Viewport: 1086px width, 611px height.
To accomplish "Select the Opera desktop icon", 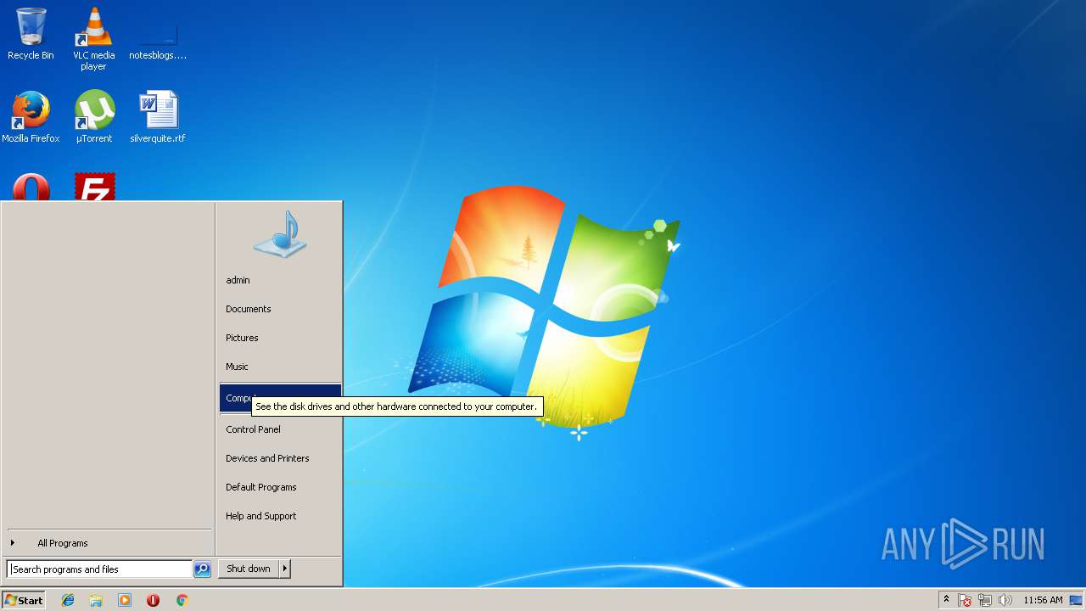I will pyautogui.click(x=31, y=188).
